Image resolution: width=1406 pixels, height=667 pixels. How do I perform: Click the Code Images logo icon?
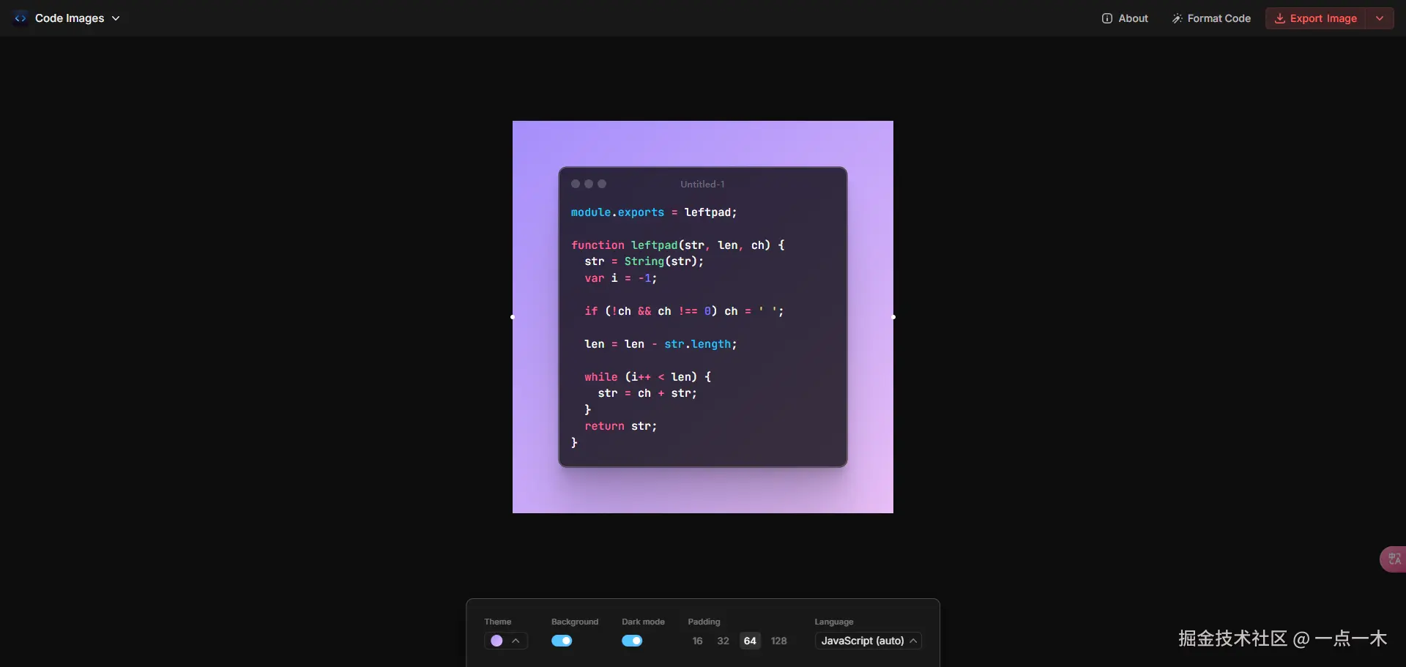click(21, 18)
